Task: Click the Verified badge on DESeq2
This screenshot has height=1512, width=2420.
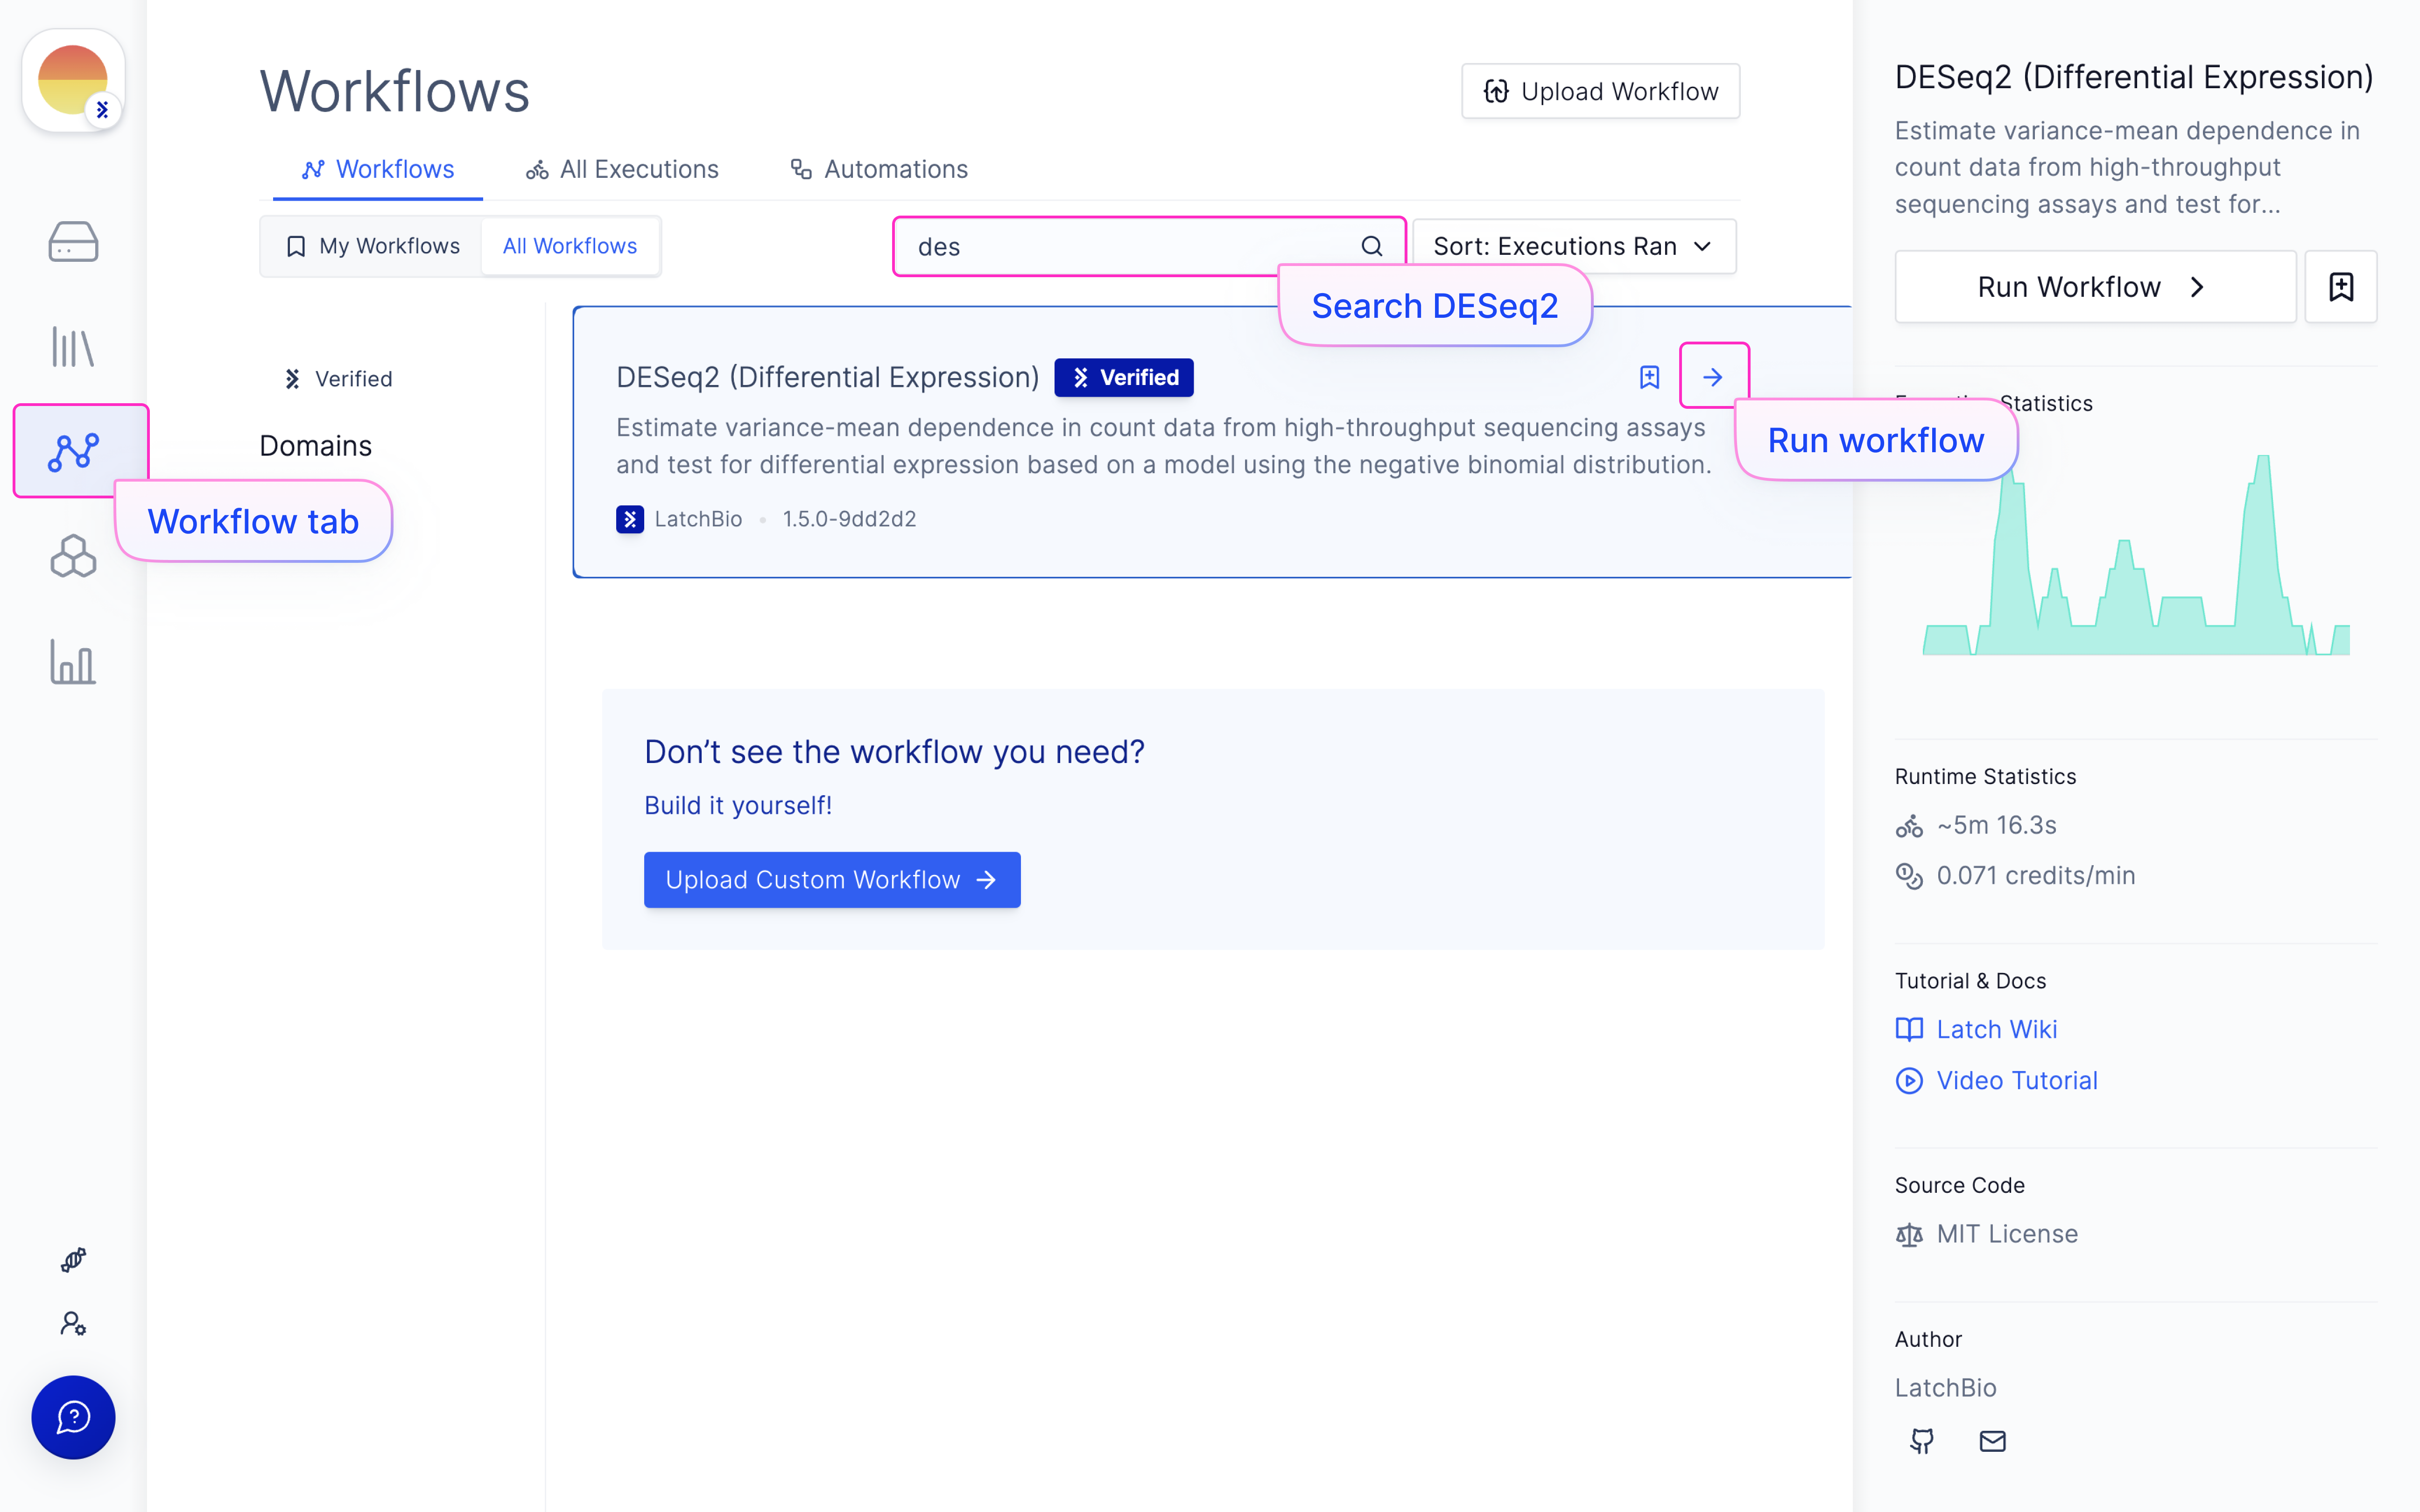Action: (1124, 377)
